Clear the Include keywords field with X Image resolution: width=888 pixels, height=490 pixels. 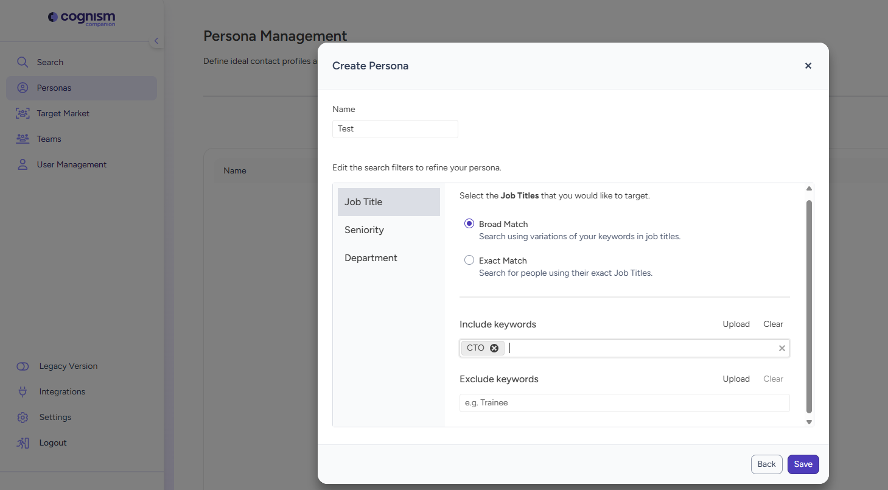782,348
